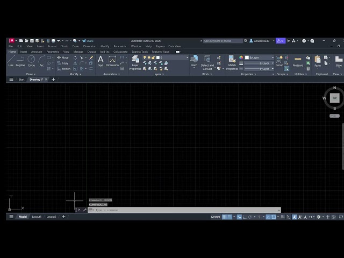Open the Start tab
This screenshot has width=344, height=258.
pos(21,80)
